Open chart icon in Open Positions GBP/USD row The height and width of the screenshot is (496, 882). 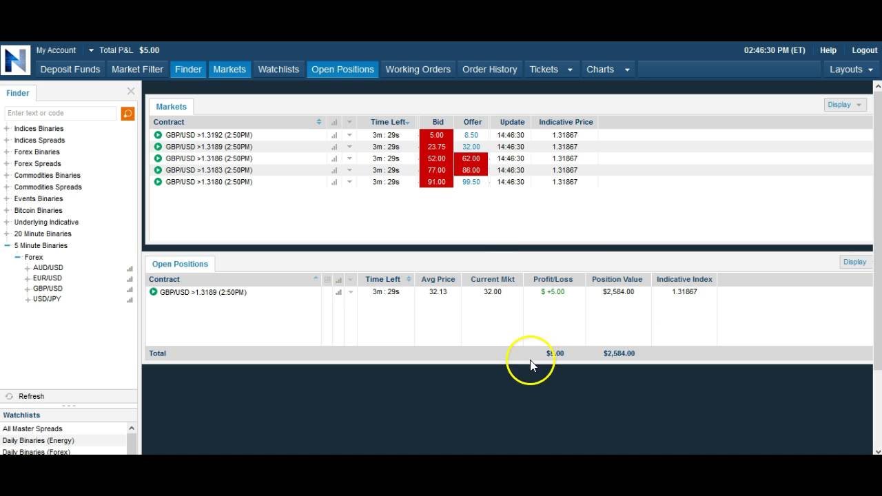tap(338, 292)
